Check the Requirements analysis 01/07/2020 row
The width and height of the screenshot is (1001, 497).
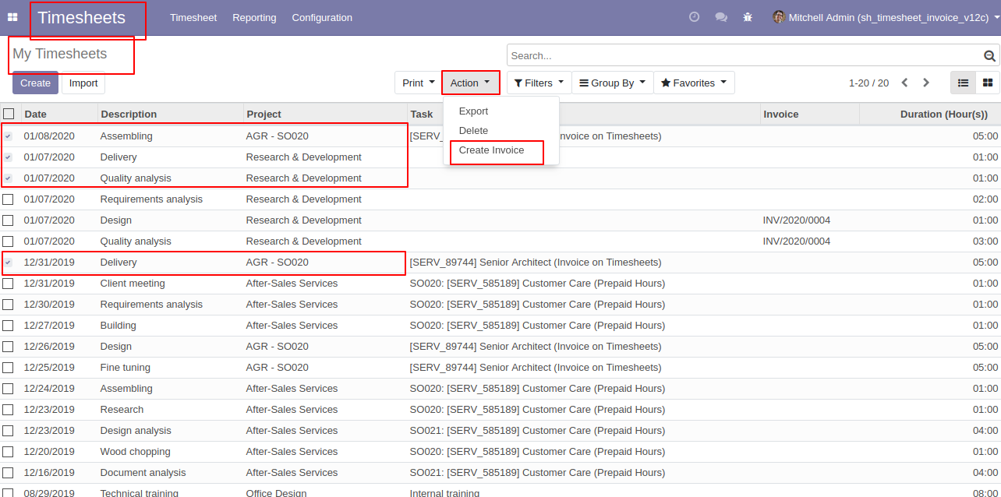tap(8, 199)
